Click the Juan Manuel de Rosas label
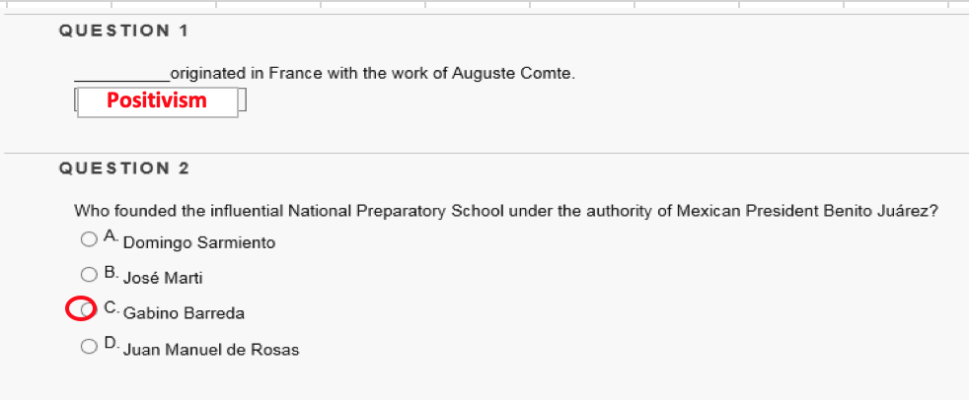This screenshot has height=400, width=969. click(x=211, y=349)
